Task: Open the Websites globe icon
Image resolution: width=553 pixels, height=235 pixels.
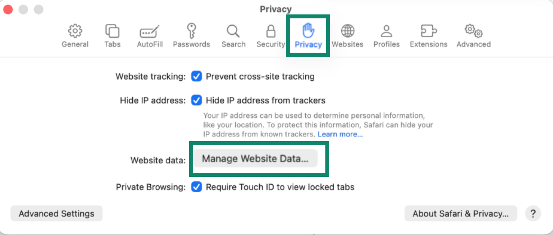Action: [348, 31]
